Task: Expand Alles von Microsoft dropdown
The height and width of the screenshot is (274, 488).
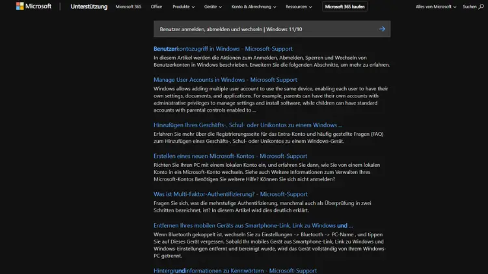Action: [x=436, y=6]
